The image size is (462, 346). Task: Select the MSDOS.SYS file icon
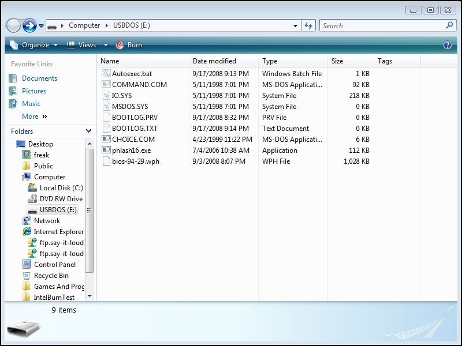(106, 106)
